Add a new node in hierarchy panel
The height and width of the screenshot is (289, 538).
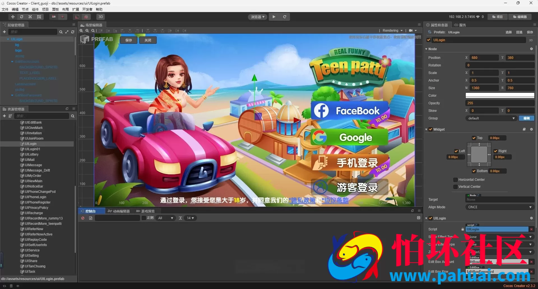(x=4, y=32)
